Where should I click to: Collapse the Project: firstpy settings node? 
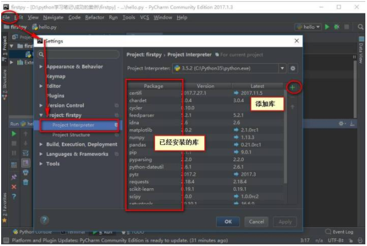41,116
